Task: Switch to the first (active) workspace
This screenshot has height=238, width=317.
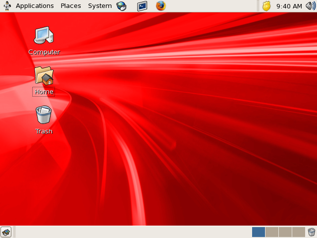Action: pyautogui.click(x=259, y=232)
